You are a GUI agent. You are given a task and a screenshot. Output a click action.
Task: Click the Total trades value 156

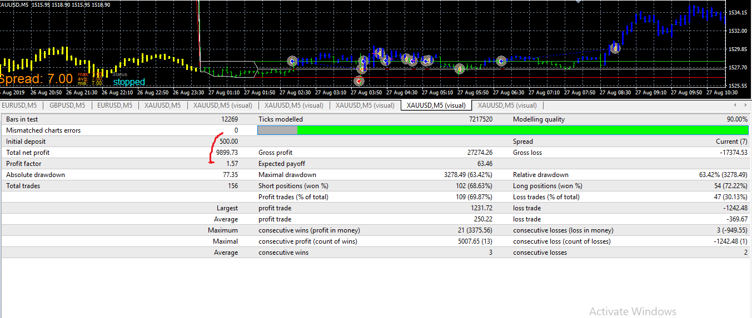pyautogui.click(x=232, y=186)
